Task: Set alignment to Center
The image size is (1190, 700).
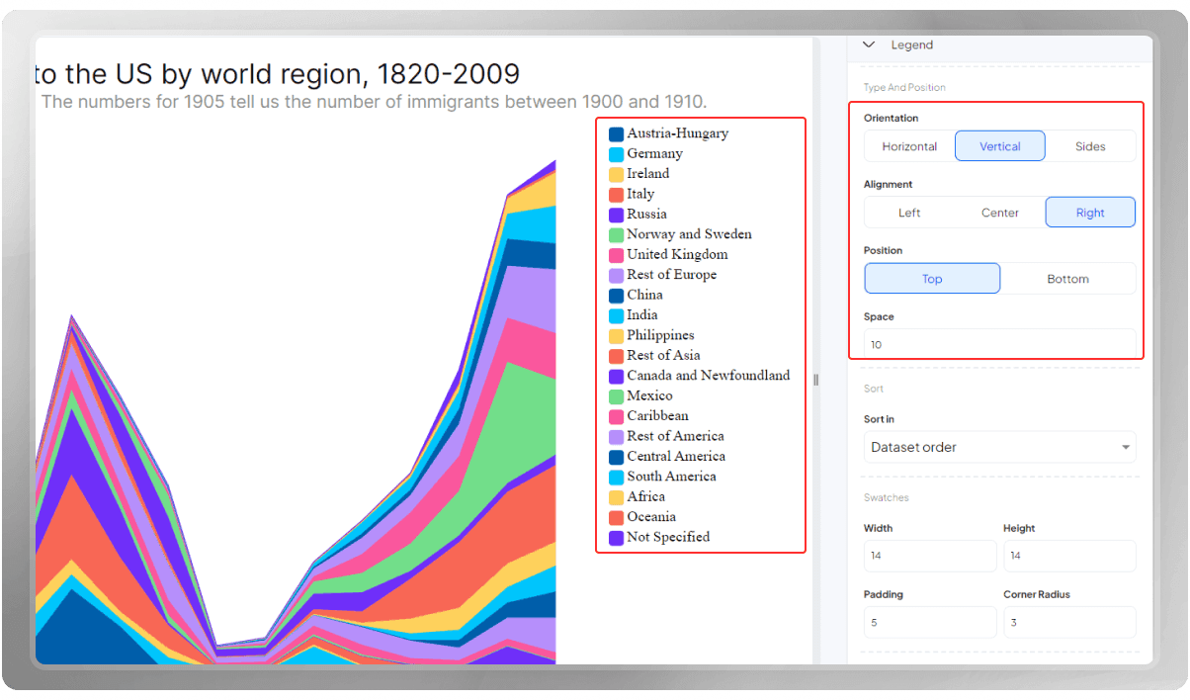Action: [1000, 213]
